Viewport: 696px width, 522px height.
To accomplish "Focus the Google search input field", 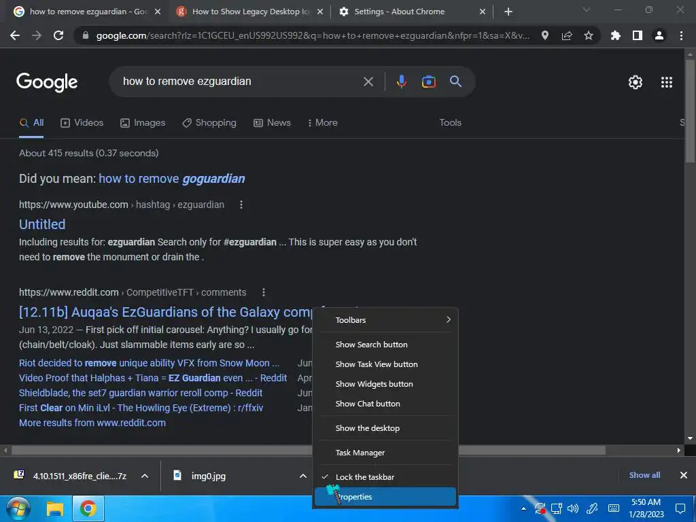I will click(x=240, y=82).
